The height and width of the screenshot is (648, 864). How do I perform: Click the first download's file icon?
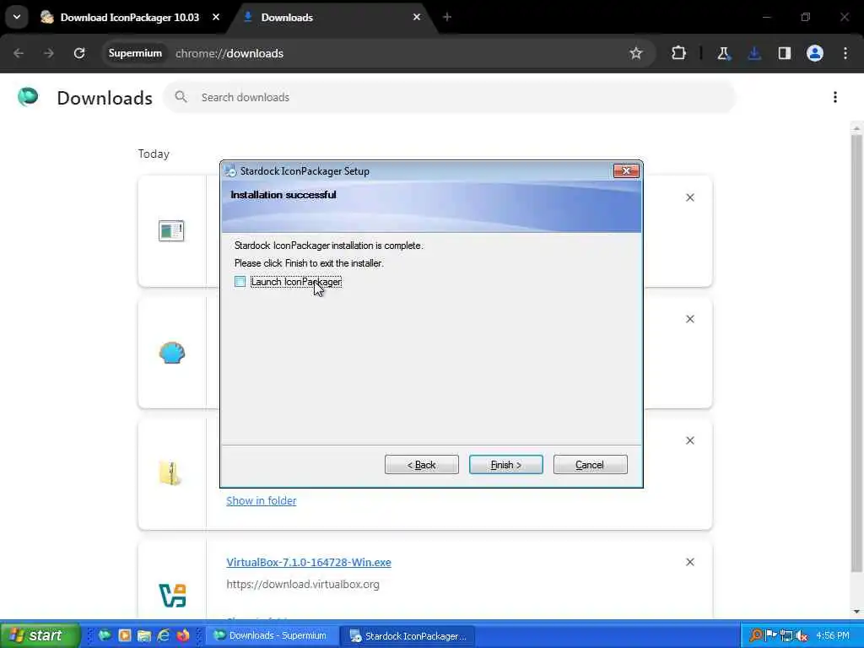171,231
